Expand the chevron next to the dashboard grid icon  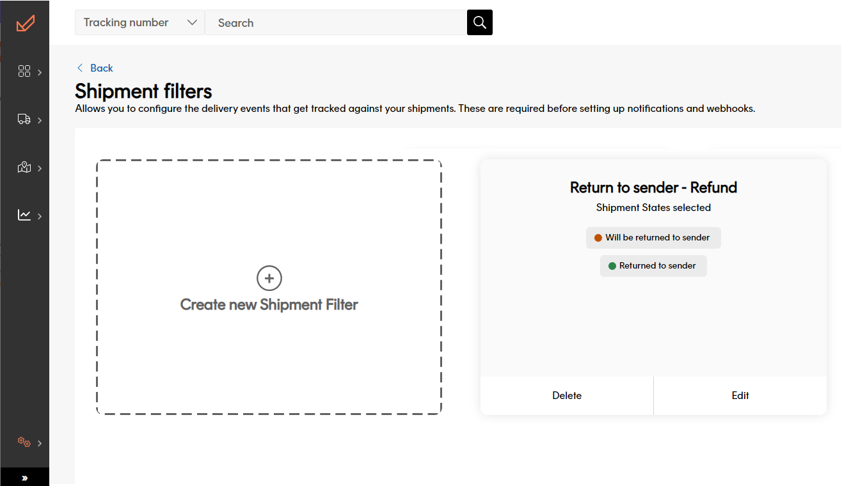pyautogui.click(x=40, y=72)
